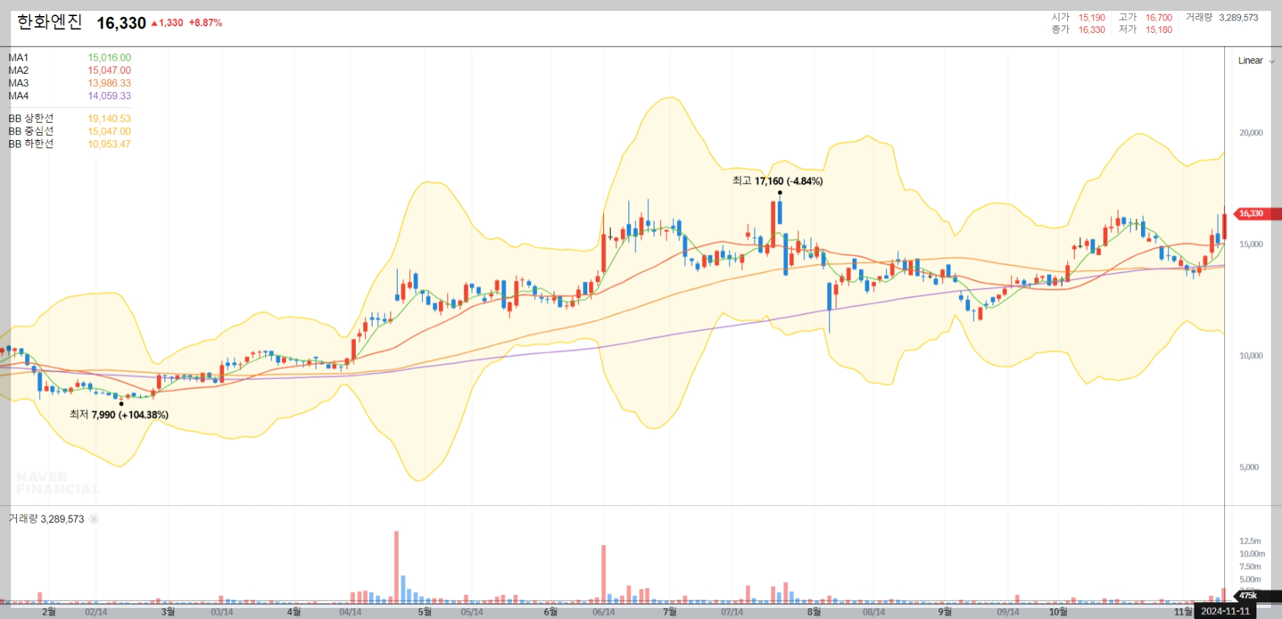The height and width of the screenshot is (619, 1282).
Task: Click the 4월 label on the time axis
Action: (294, 612)
